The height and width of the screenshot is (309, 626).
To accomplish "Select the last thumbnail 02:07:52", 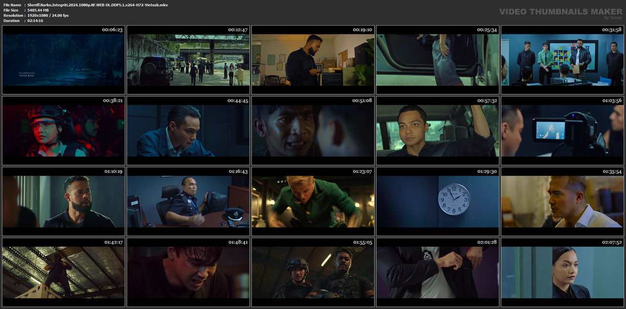I will coord(562,273).
